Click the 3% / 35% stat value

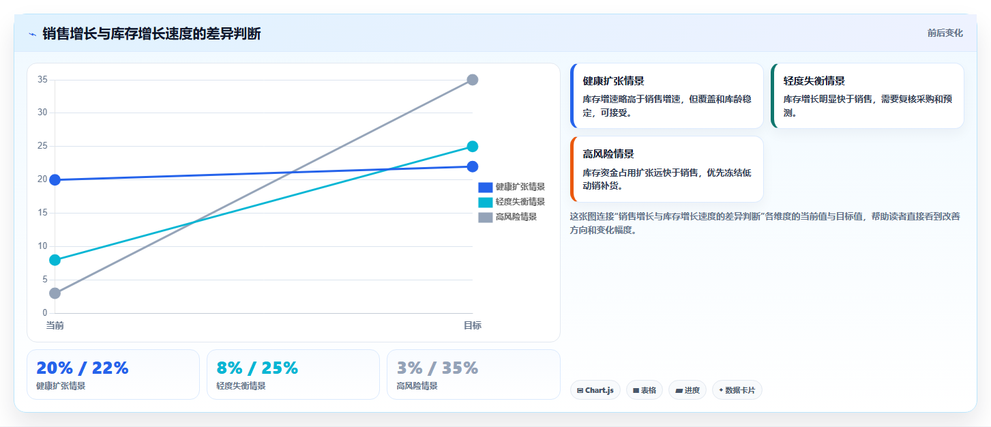tap(437, 368)
